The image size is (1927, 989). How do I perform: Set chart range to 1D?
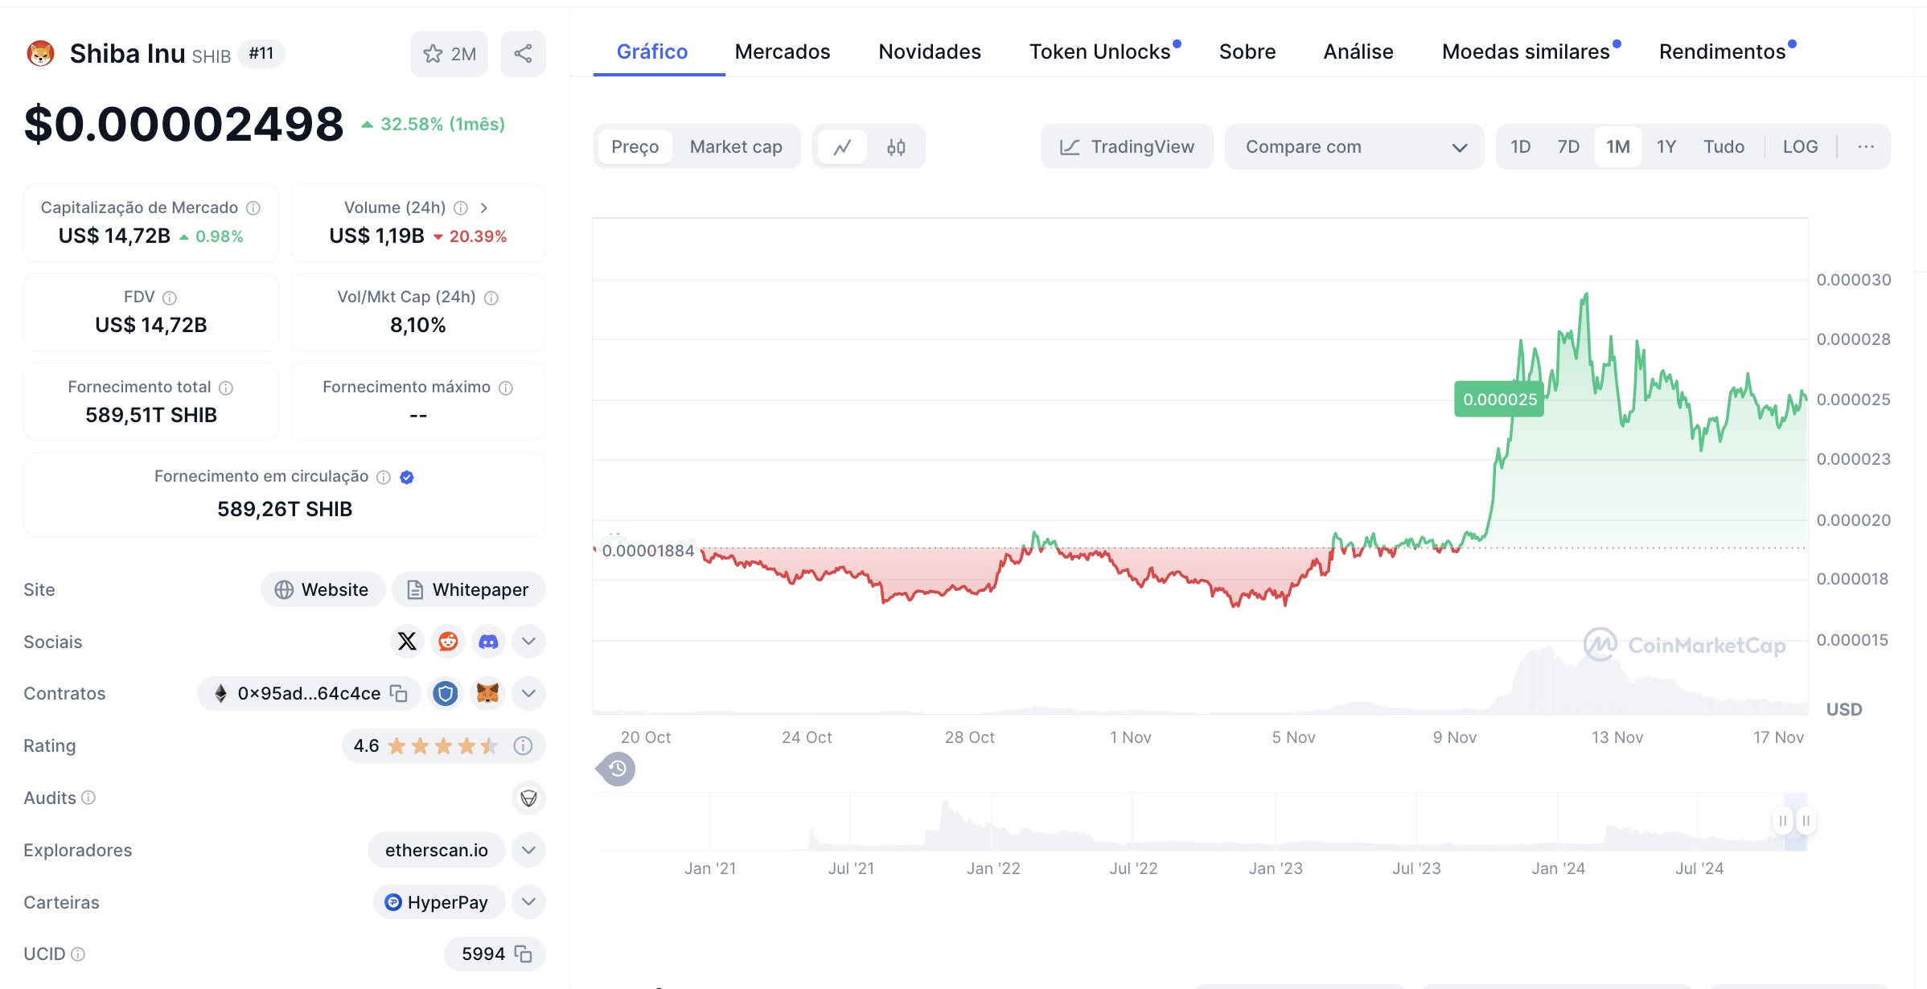coord(1520,147)
